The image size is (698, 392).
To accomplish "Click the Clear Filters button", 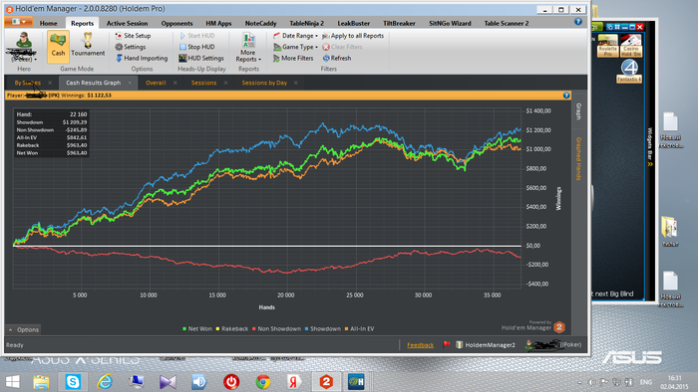I will point(342,47).
